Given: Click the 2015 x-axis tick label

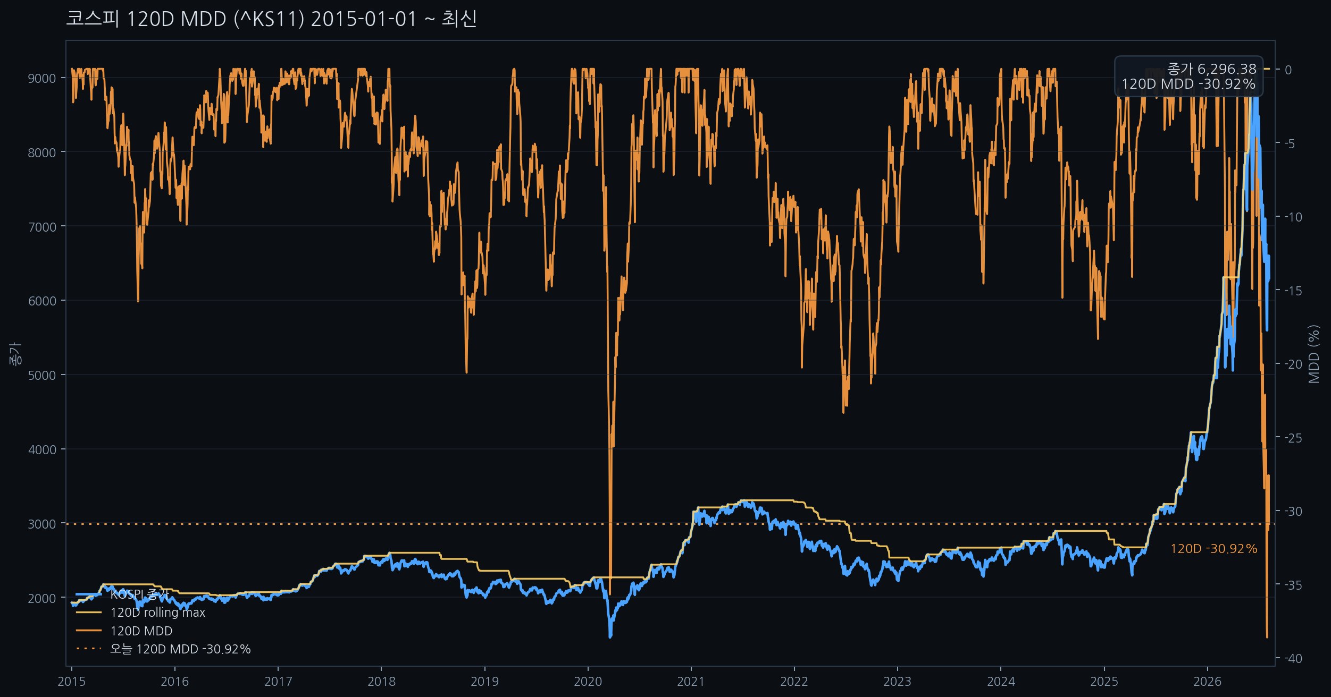Looking at the screenshot, I should pyautogui.click(x=71, y=682).
